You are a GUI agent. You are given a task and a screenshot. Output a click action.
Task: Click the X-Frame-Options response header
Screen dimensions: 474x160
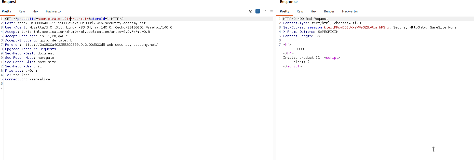[311, 32]
